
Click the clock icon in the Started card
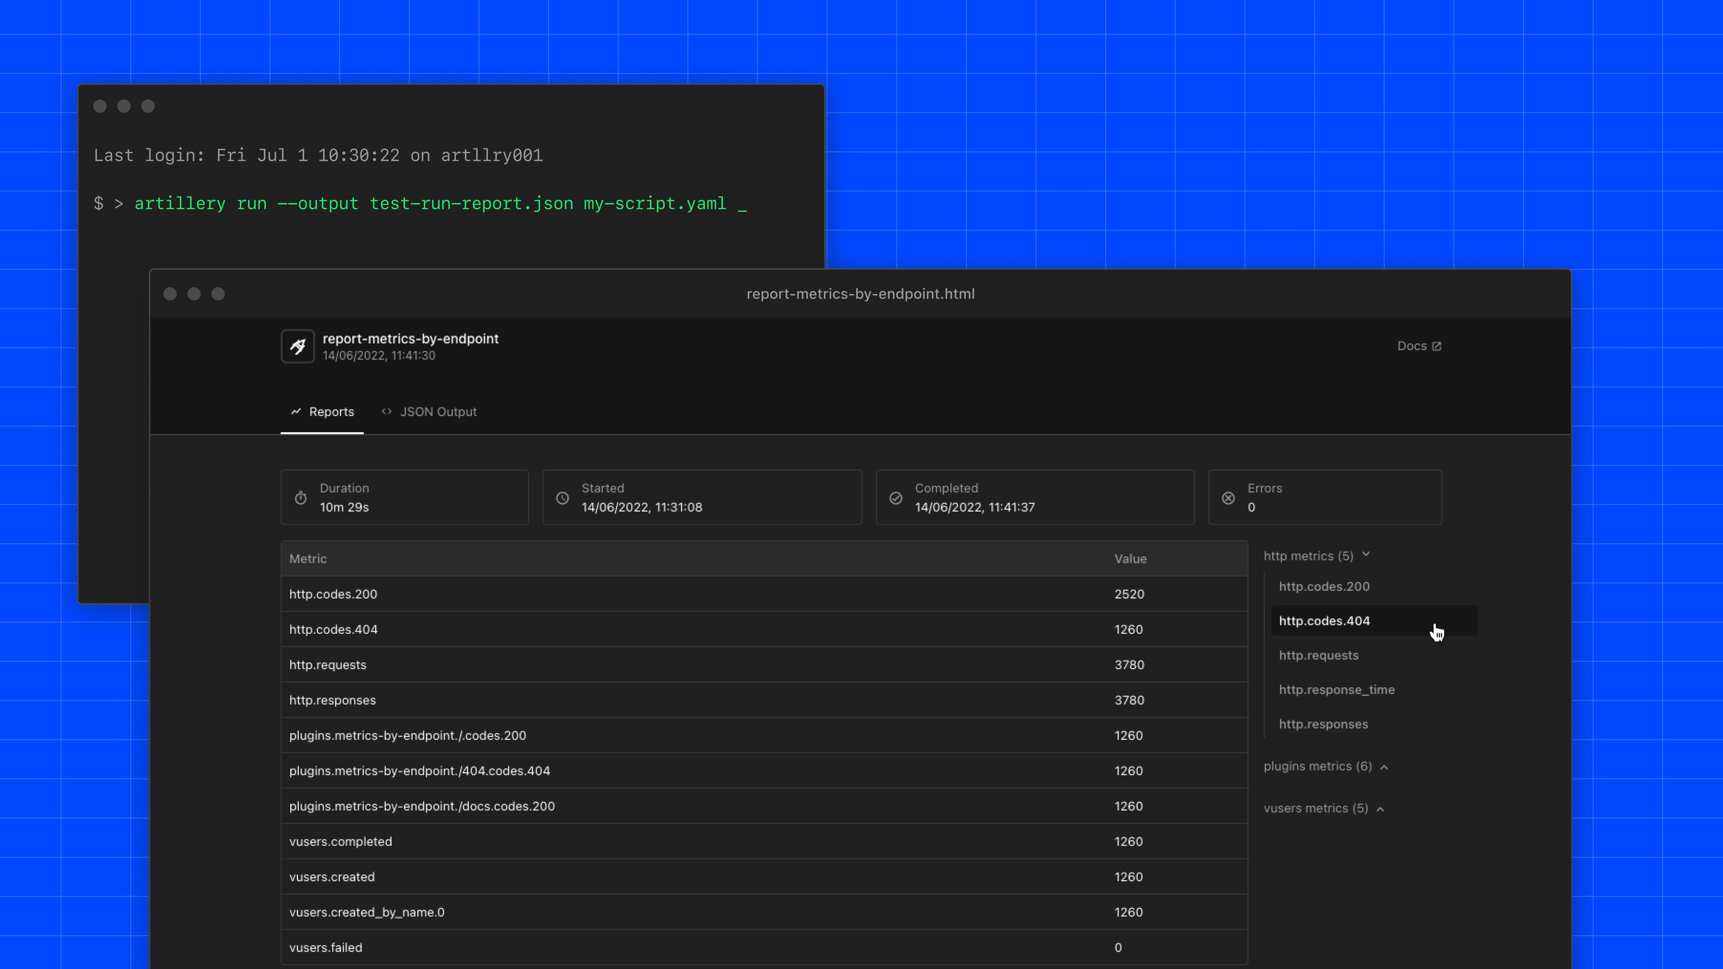point(563,498)
